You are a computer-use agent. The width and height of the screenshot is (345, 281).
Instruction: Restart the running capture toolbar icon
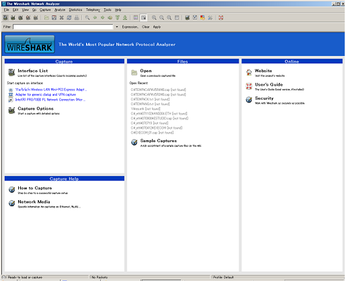36,18
